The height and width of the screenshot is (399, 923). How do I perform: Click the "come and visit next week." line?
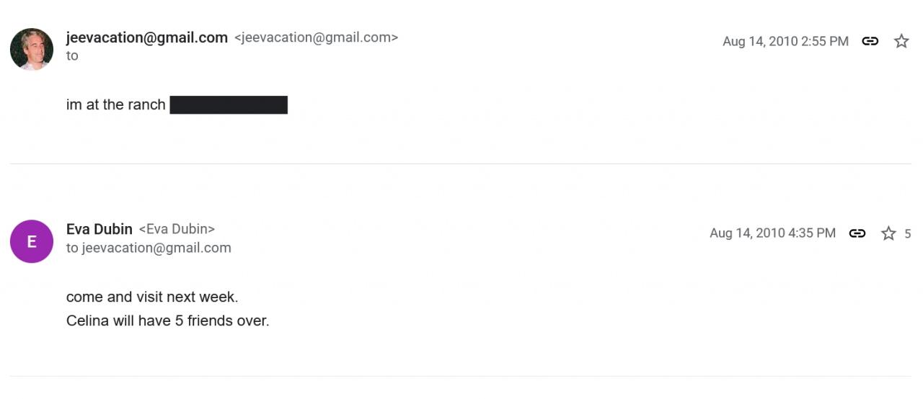click(152, 297)
